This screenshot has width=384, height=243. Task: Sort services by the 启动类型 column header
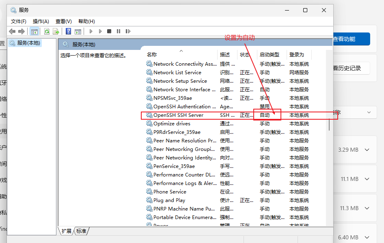pyautogui.click(x=270, y=54)
